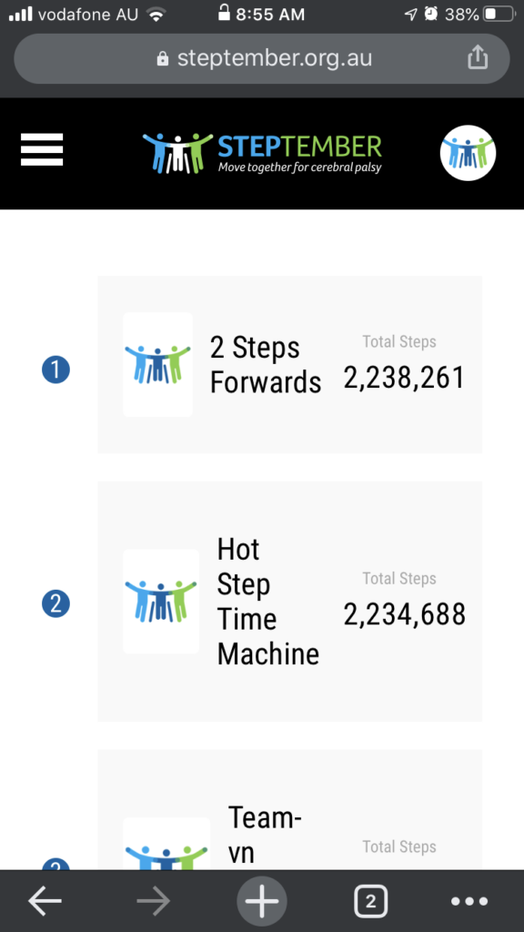Open the round profile avatar icon
The width and height of the screenshot is (524, 932).
pyautogui.click(x=469, y=153)
